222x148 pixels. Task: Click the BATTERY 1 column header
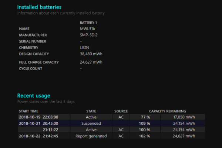coord(88,23)
